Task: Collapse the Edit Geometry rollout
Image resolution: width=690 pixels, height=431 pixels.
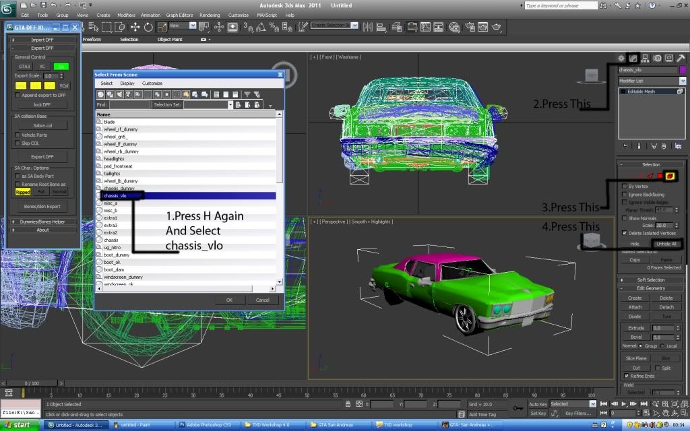Action: point(650,288)
